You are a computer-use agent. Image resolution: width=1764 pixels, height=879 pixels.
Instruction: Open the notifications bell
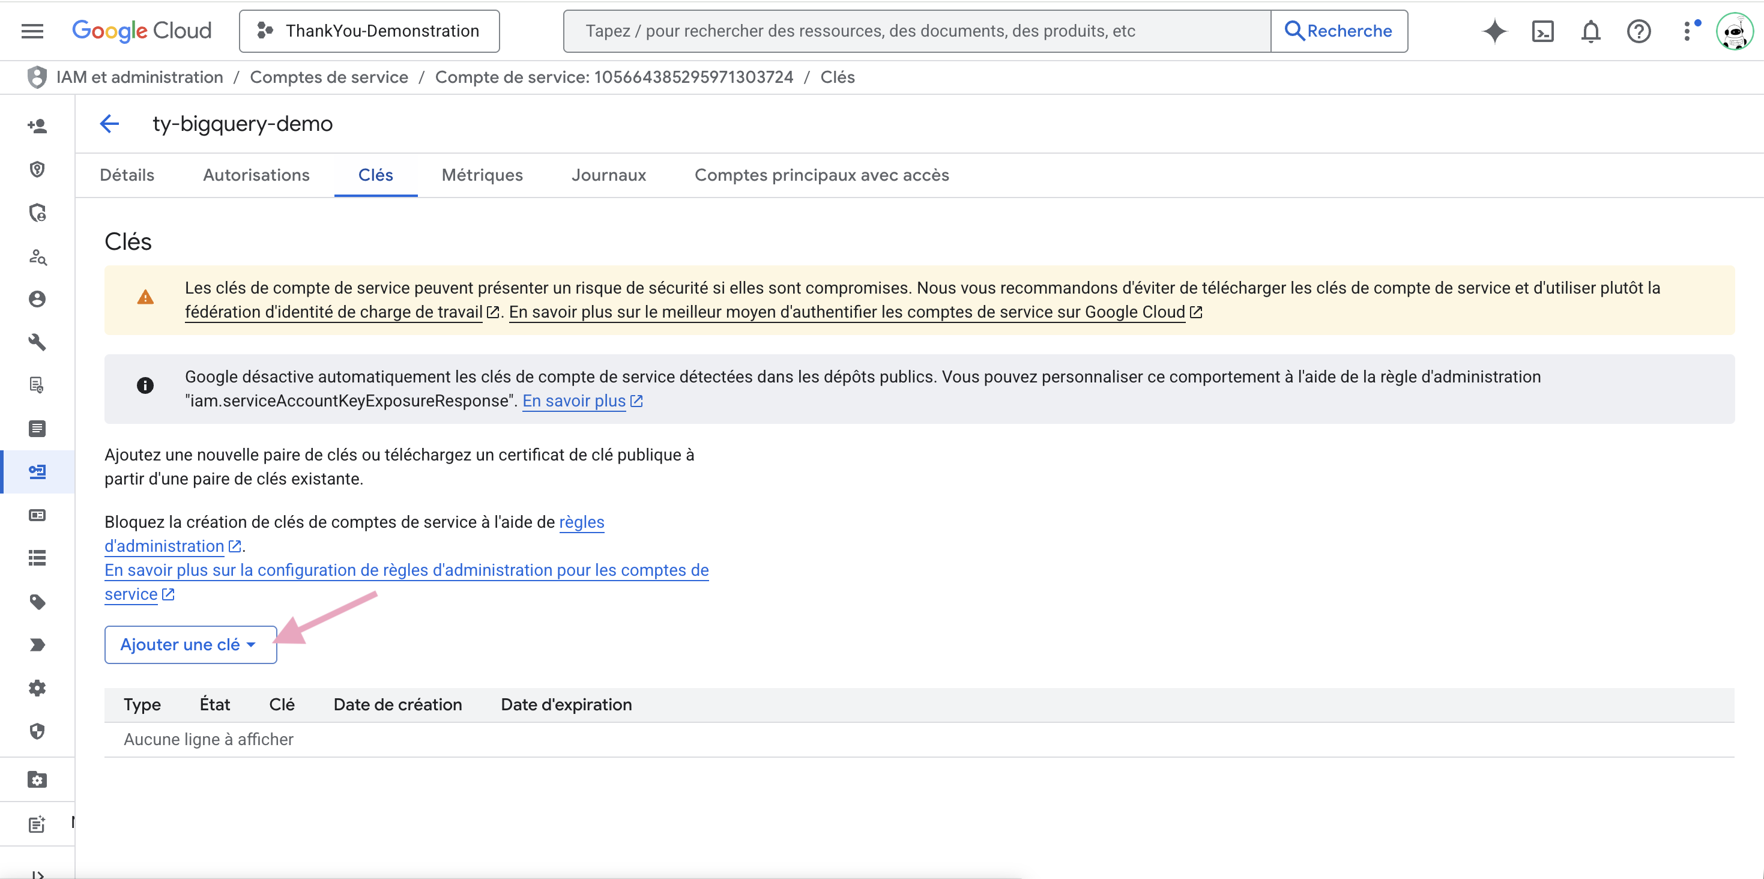(1590, 31)
